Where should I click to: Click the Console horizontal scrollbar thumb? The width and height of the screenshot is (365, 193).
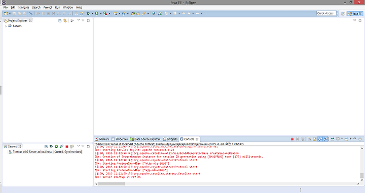coord(112,184)
